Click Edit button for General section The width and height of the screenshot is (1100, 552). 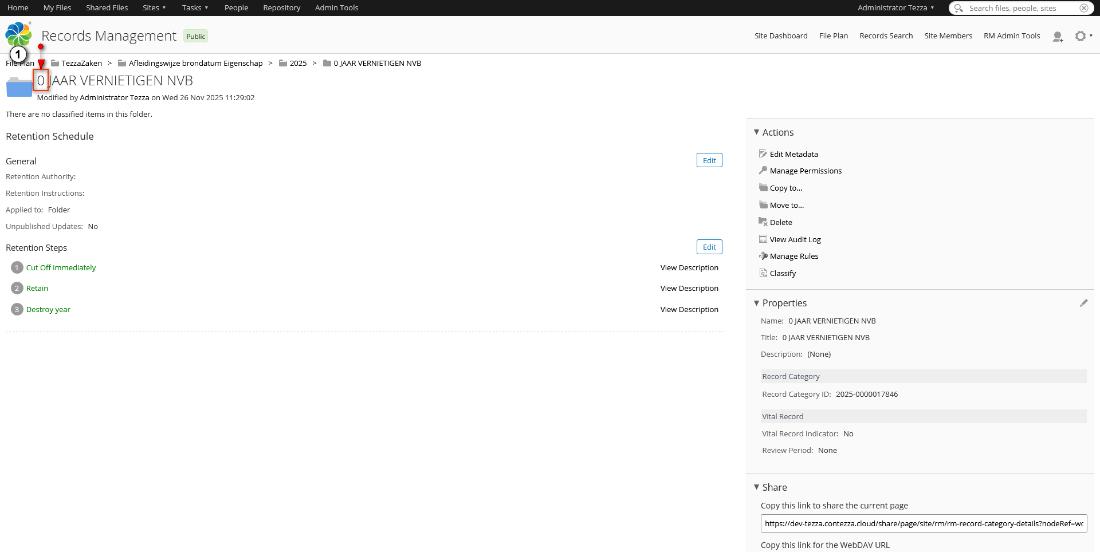(x=709, y=161)
